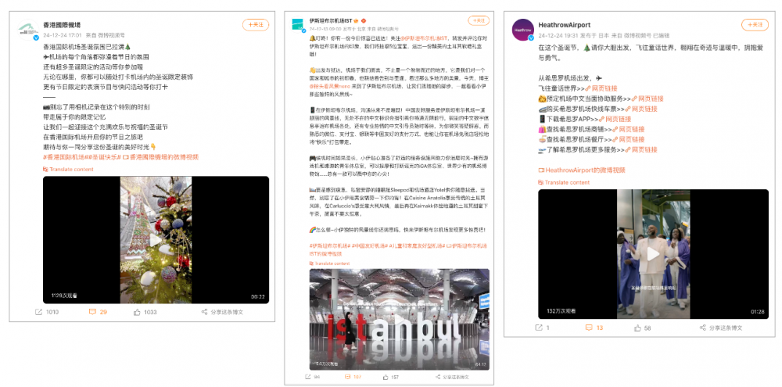Open comments on Hong Kong airport post
Image resolution: width=782 pixels, height=387 pixels.
98,312
